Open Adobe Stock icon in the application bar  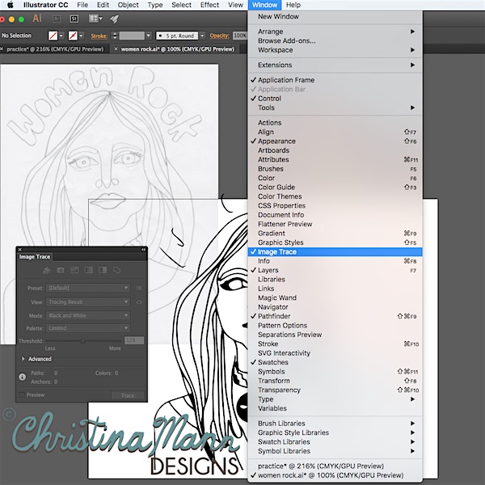coord(74,19)
